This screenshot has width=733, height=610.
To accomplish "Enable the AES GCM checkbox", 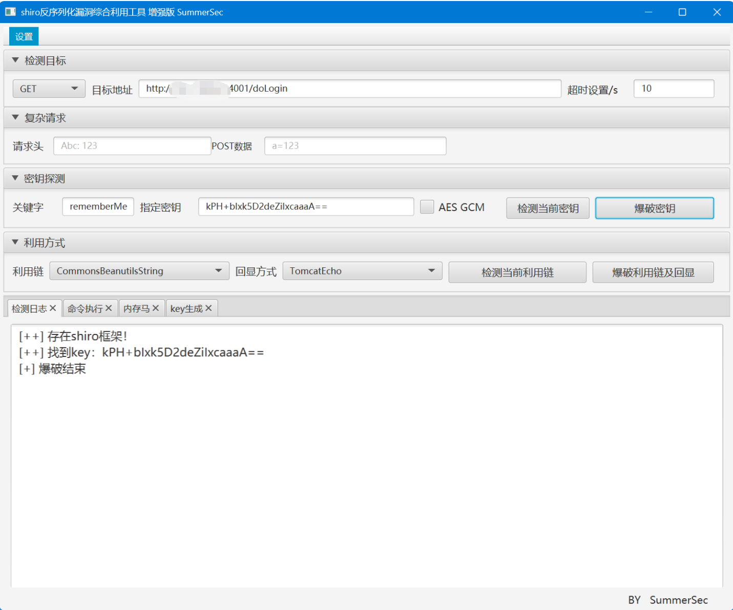I will (x=427, y=207).
